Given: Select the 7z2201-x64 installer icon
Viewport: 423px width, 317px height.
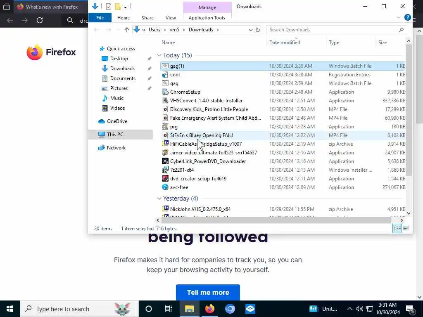Looking at the screenshot, I should pyautogui.click(x=165, y=170).
